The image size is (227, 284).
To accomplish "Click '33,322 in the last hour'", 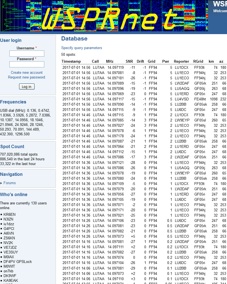I will pyautogui.click(x=18, y=164).
